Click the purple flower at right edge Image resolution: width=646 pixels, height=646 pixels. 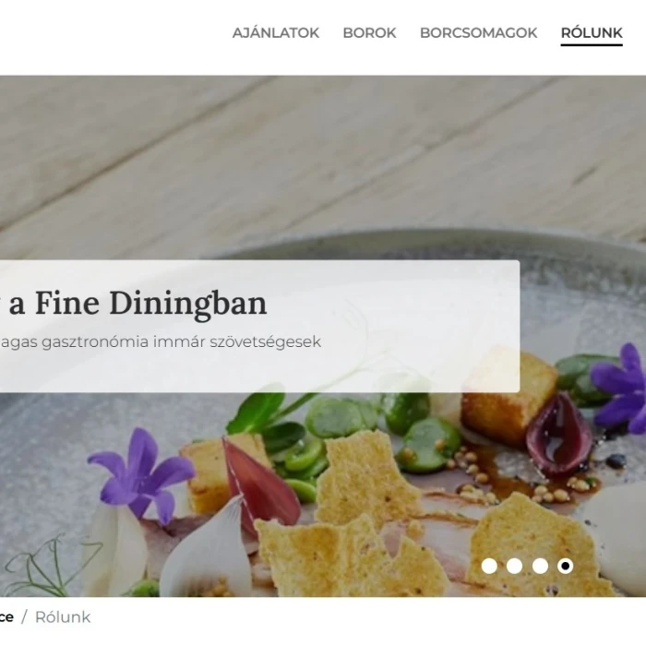[x=620, y=388]
